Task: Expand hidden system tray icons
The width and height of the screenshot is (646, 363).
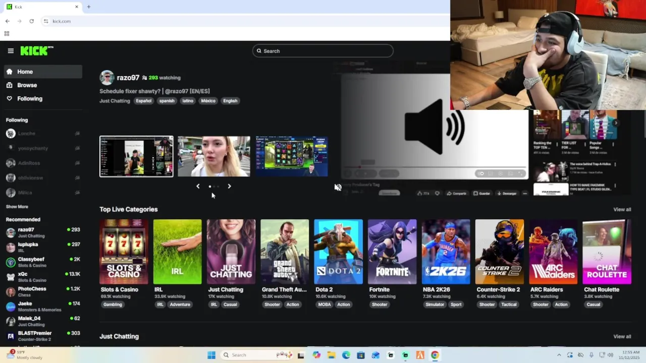Action: click(x=559, y=355)
